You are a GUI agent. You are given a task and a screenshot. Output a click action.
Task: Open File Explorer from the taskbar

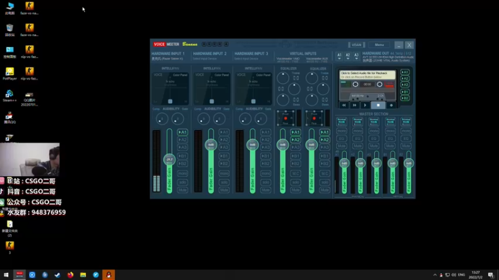(83, 275)
